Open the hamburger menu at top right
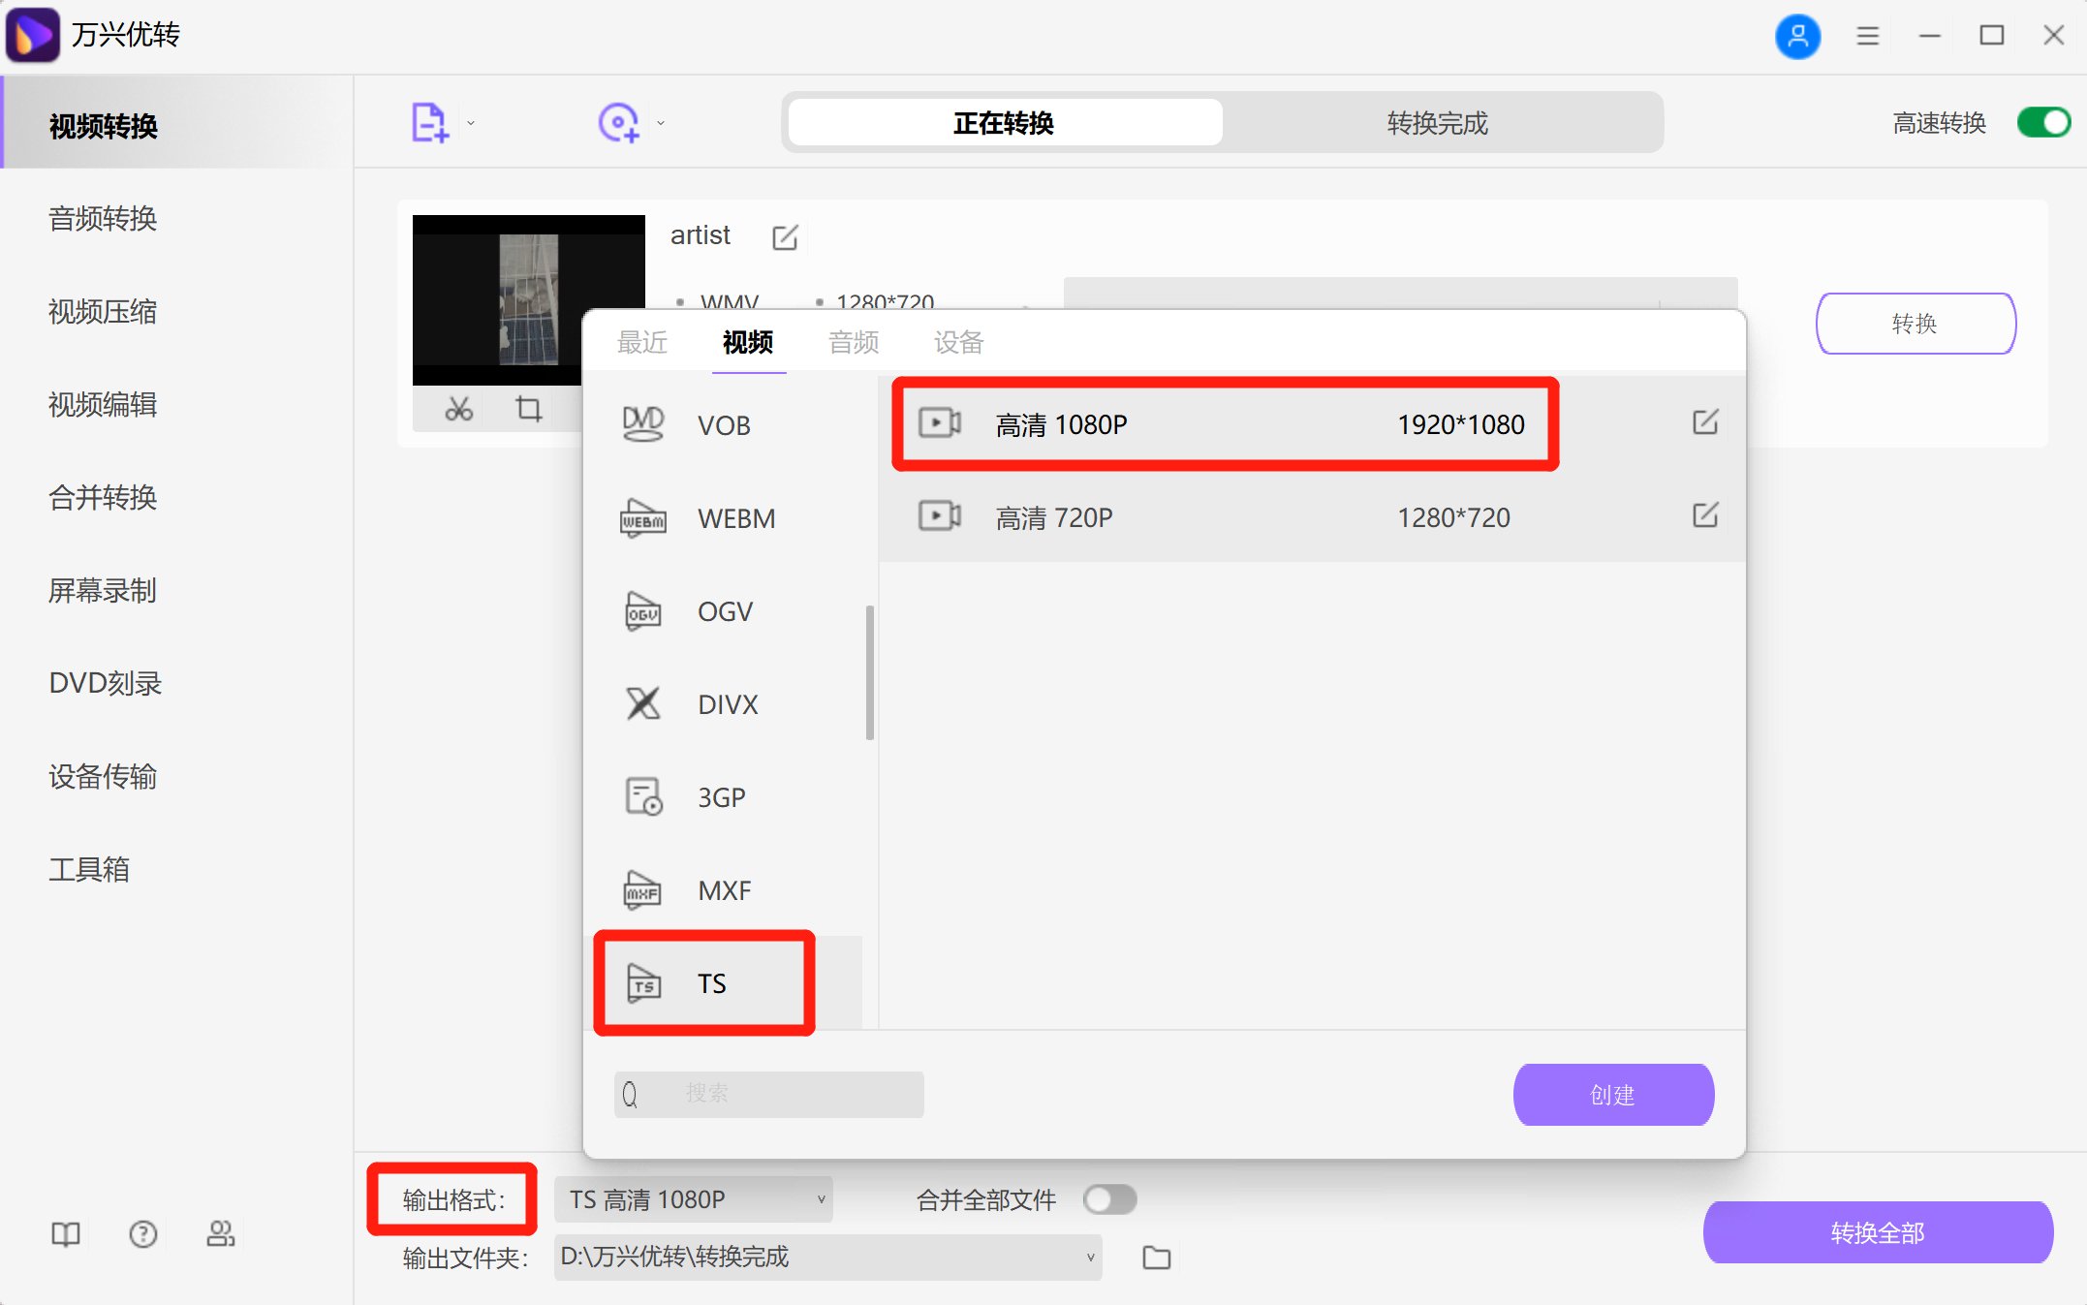 point(1867,35)
